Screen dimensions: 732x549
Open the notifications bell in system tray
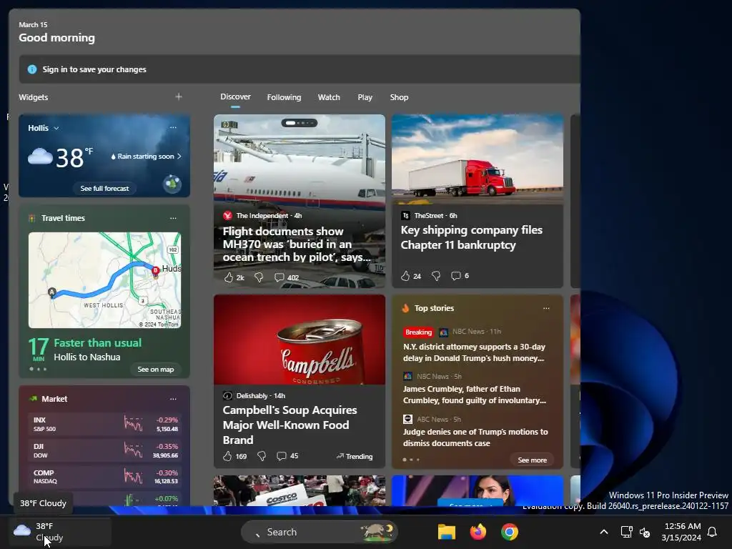(x=713, y=532)
